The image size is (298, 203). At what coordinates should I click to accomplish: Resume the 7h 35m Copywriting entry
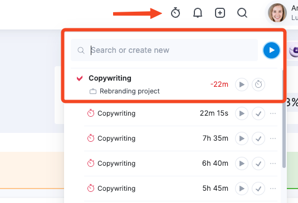(x=242, y=138)
